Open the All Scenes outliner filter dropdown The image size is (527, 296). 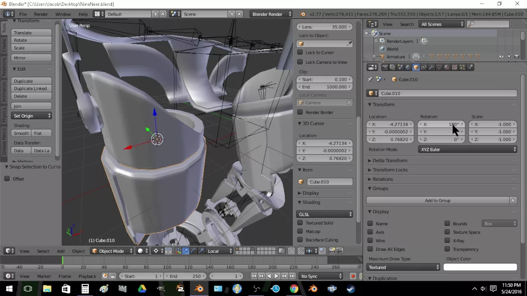[x=442, y=24]
